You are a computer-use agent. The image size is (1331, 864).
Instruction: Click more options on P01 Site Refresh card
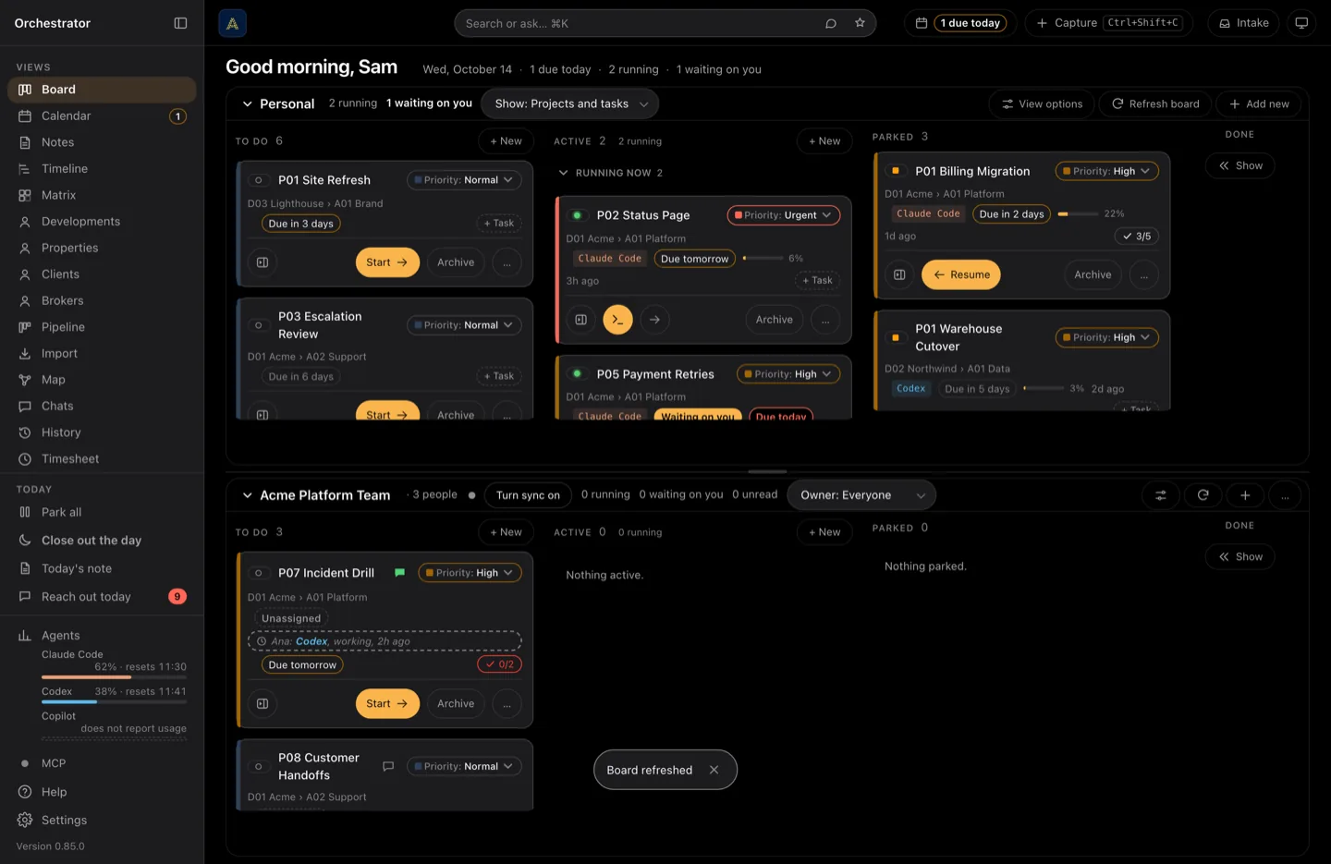[x=507, y=262]
